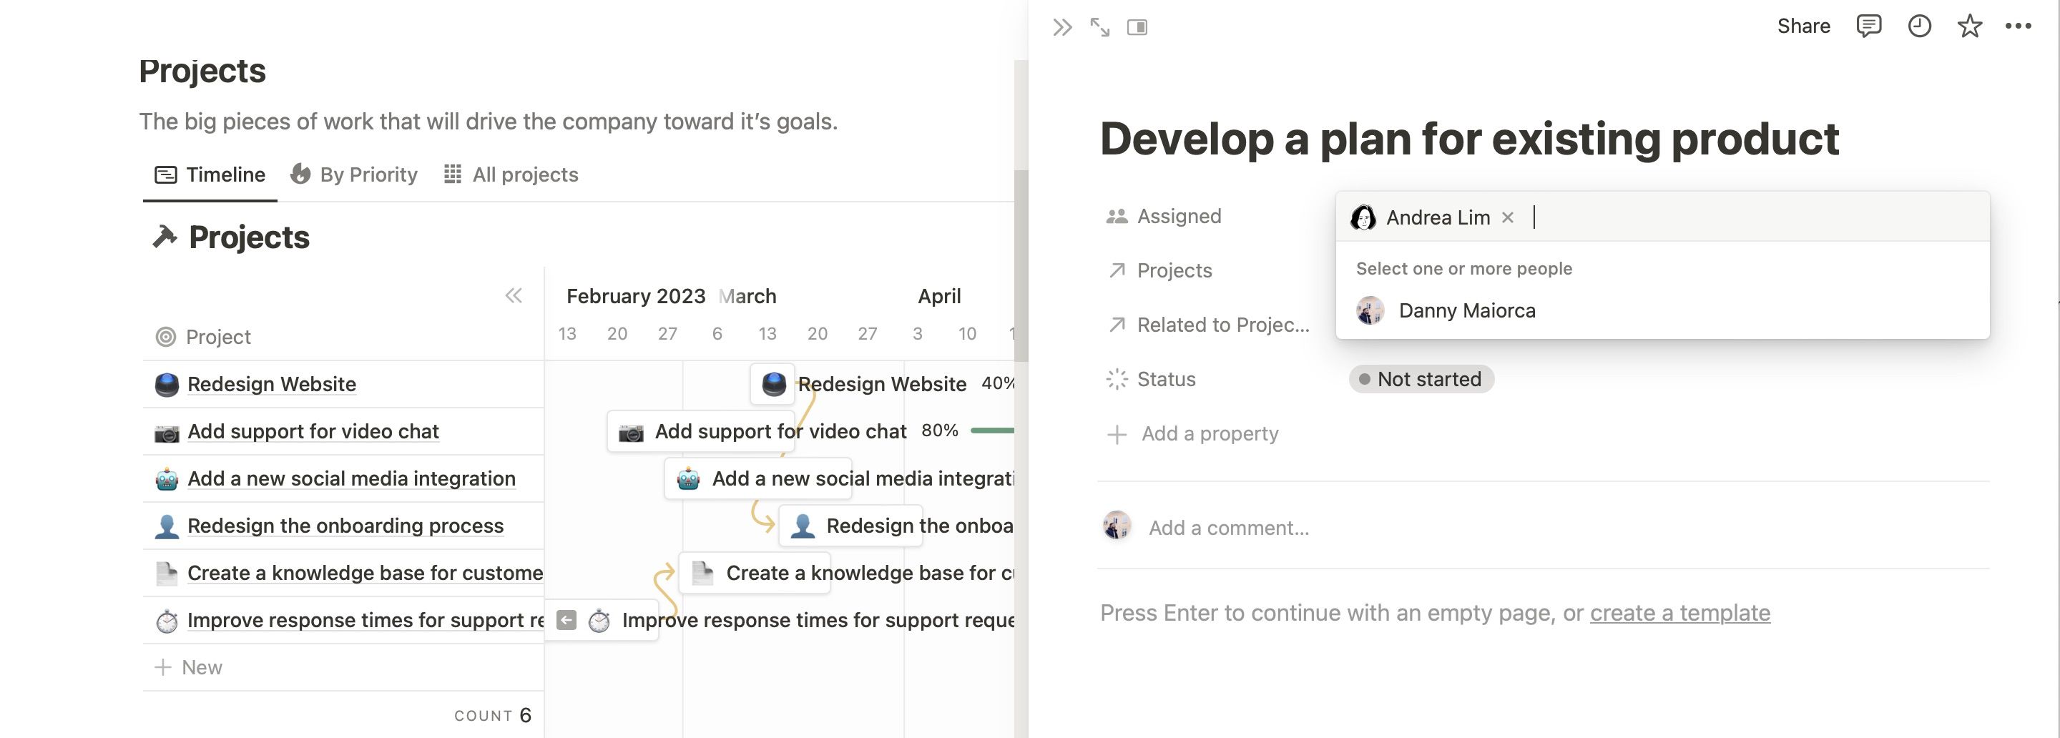Switch to the All projects tab
The height and width of the screenshot is (738, 2060).
point(512,174)
